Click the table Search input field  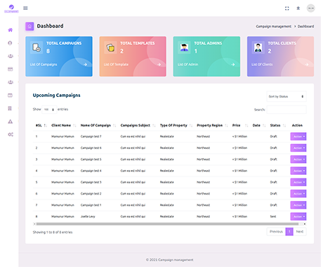click(286, 110)
